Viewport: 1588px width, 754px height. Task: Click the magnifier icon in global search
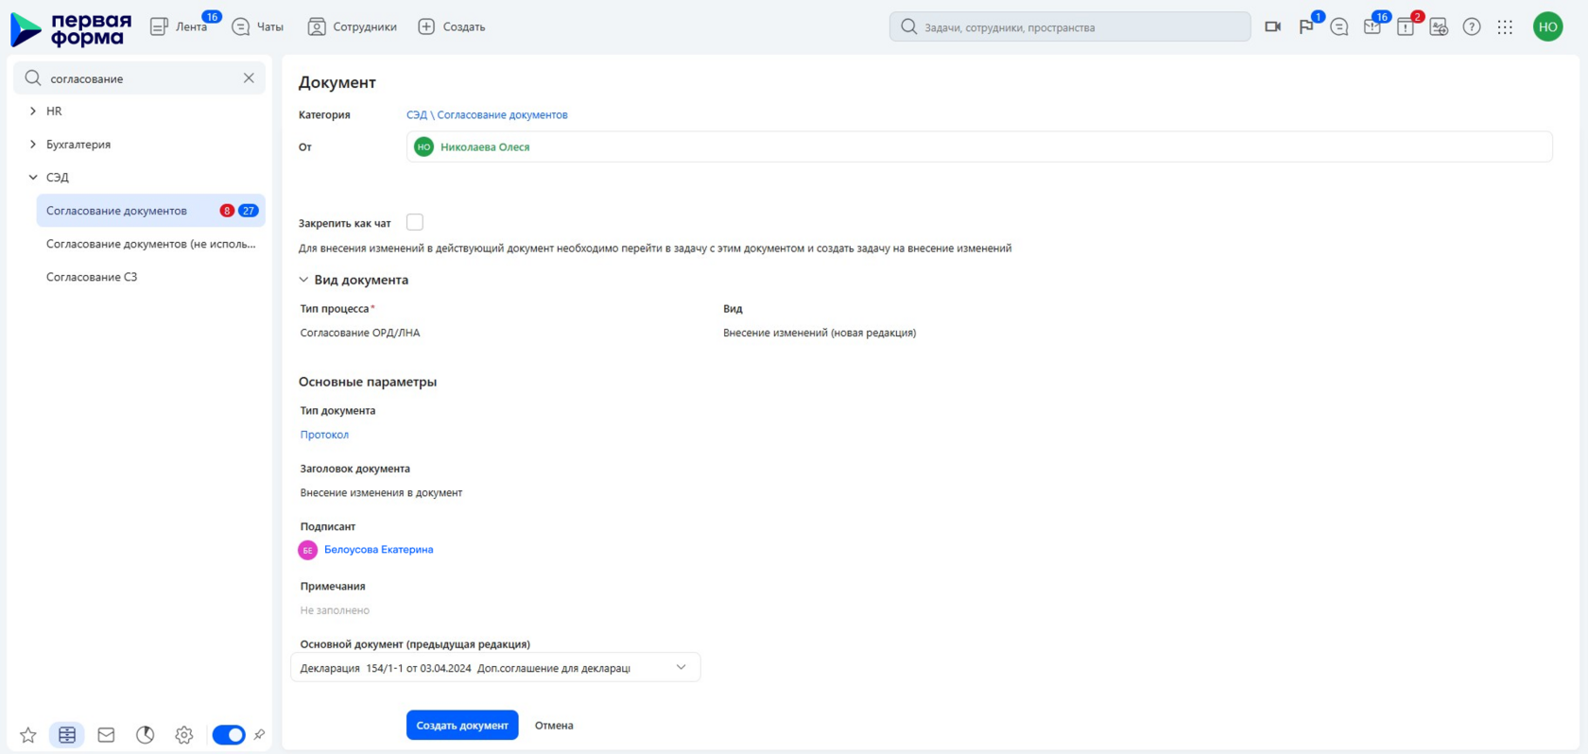point(908,27)
